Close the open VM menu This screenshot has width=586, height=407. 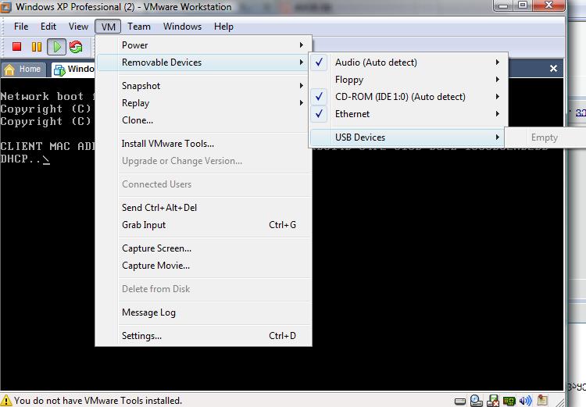coord(108,27)
